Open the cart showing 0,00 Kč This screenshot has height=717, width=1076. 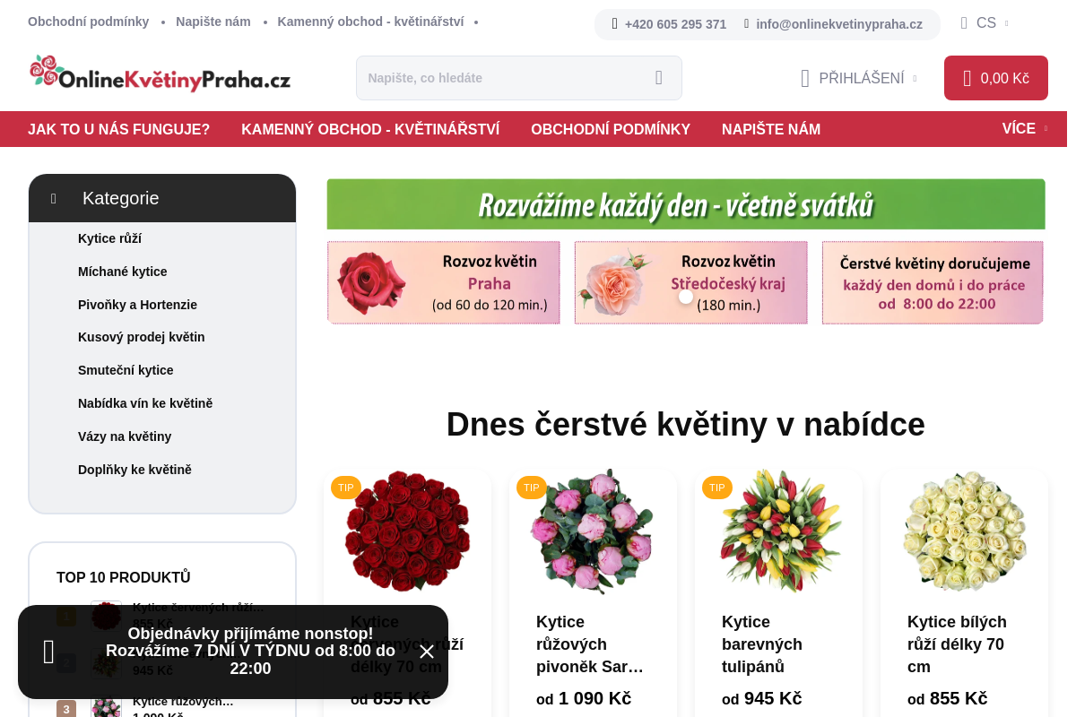pos(996,78)
